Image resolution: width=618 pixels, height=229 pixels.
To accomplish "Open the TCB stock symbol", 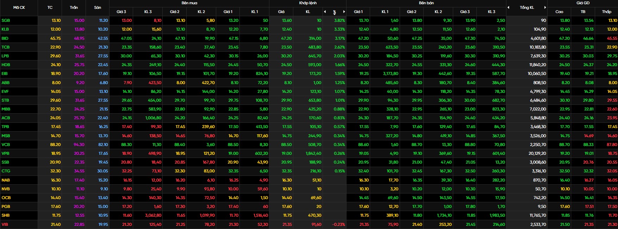I will coord(6,47).
